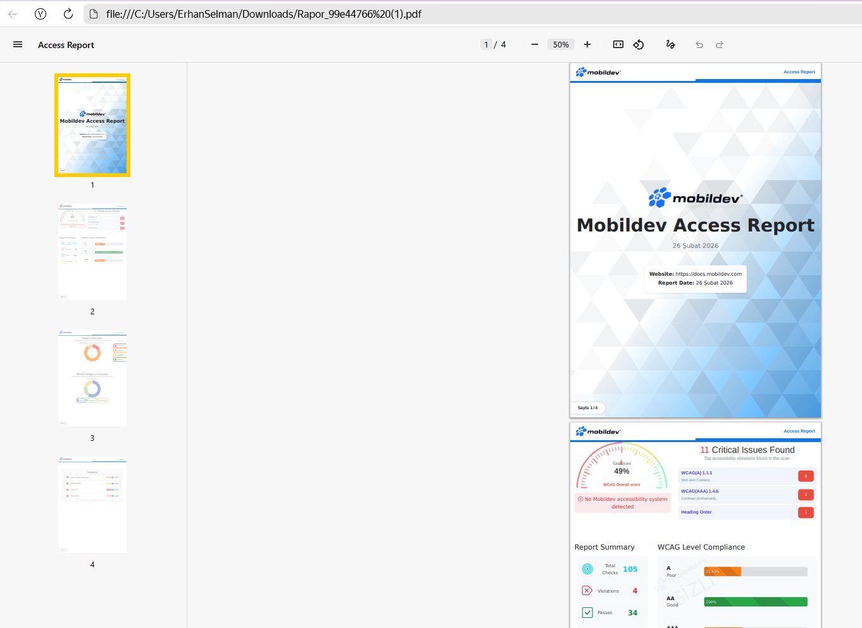Go to page 4 thumbnail
This screenshot has width=862, height=628.
tap(92, 504)
